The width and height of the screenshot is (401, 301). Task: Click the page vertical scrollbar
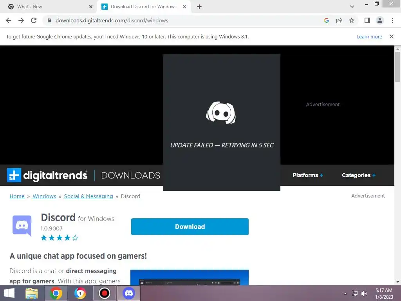tap(397, 67)
